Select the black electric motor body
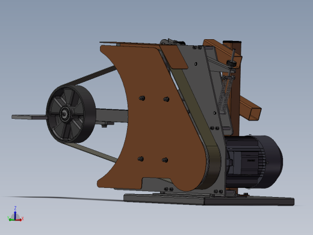Screen dimensions: 313x235 (x=254, y=162)
